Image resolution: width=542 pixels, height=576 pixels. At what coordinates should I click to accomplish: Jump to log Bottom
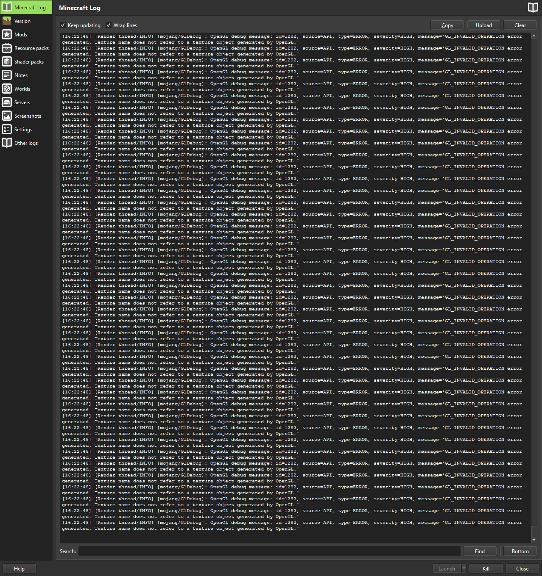(520, 551)
